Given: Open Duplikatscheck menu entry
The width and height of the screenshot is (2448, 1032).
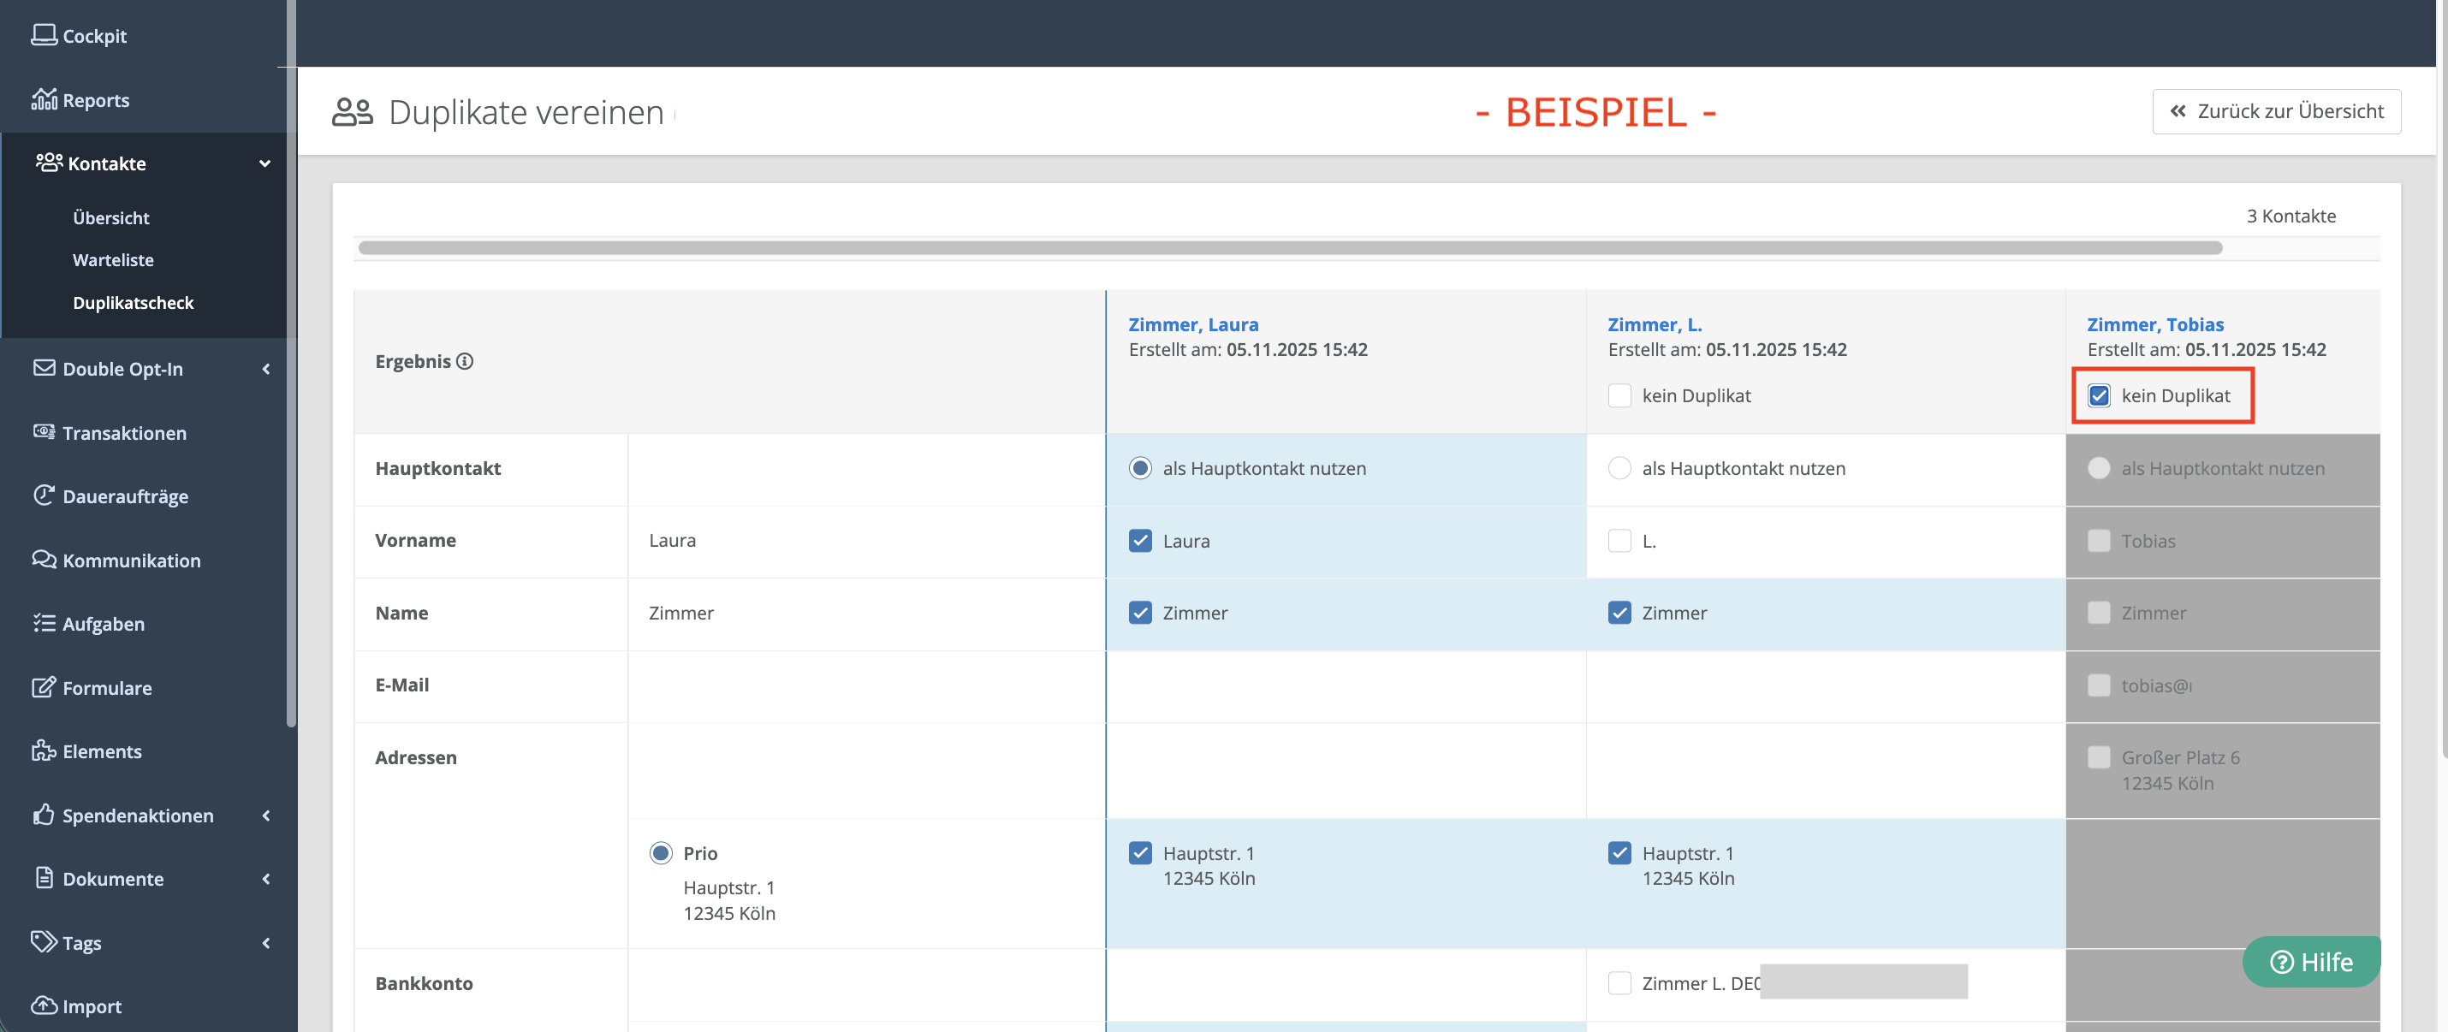Looking at the screenshot, I should click(133, 302).
